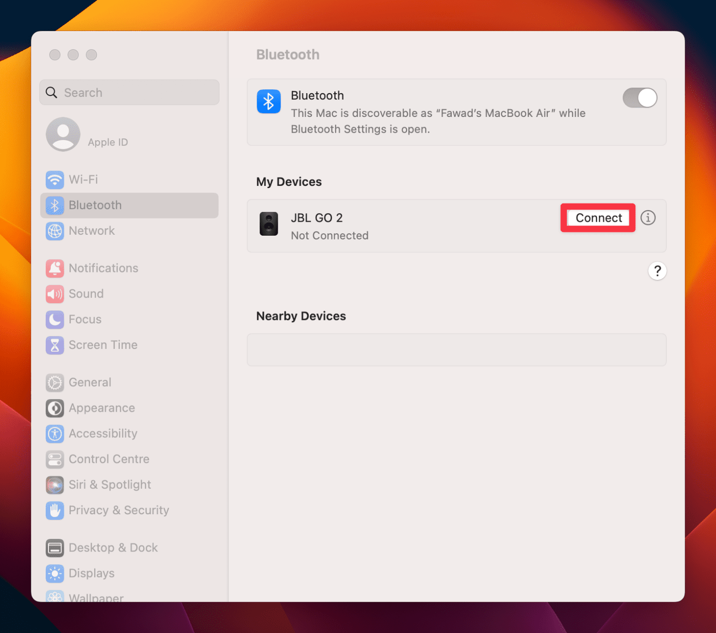Open General settings
Viewport: 716px width, 633px height.
[x=89, y=382]
